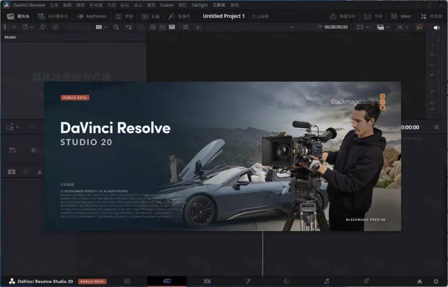Switch to the Cut page
This screenshot has height=287, width=448.
pos(167,281)
